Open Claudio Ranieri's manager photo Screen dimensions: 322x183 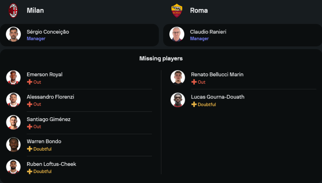[x=177, y=34]
